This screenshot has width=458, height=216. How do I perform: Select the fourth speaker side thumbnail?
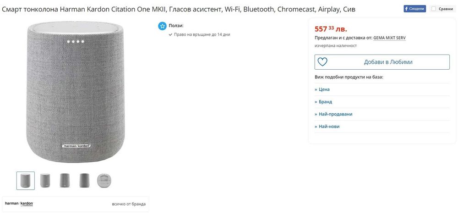click(85, 181)
